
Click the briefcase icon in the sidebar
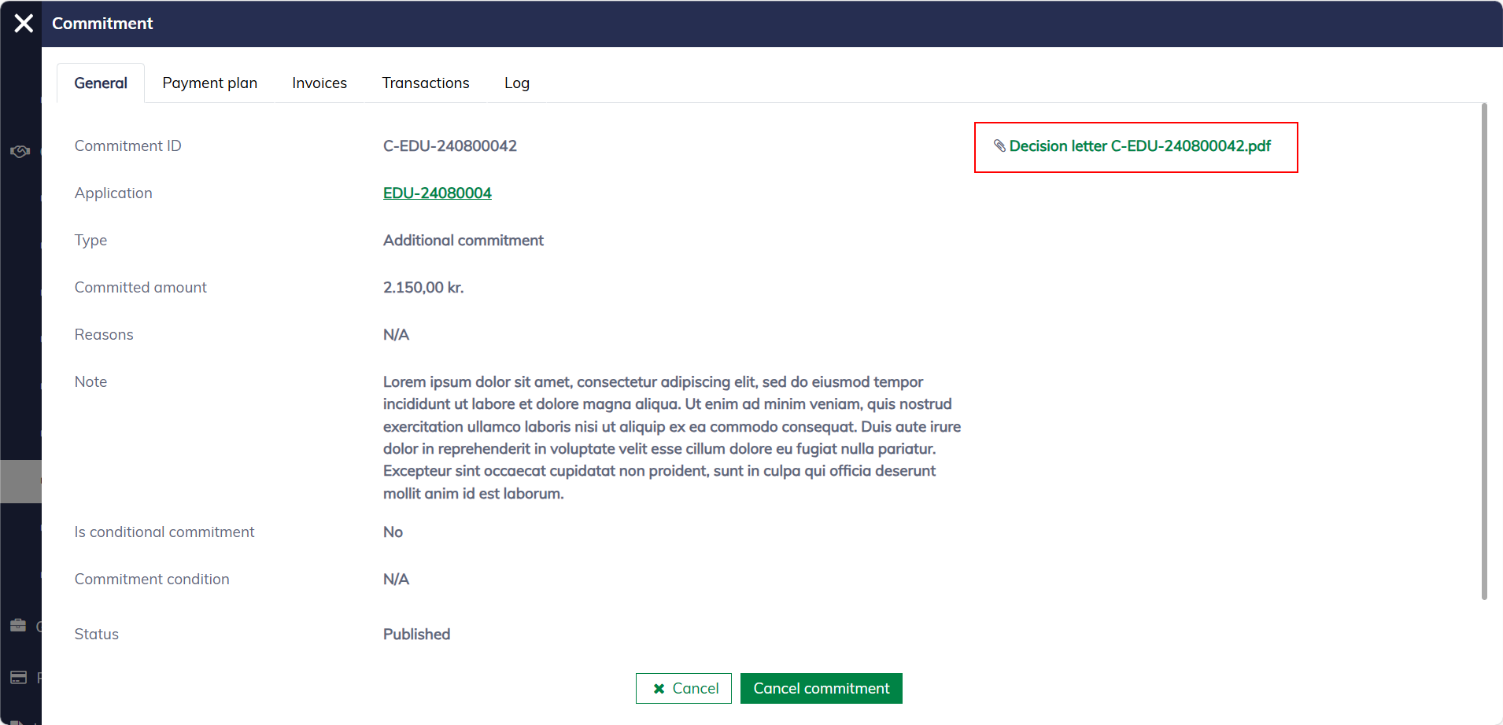click(x=18, y=626)
